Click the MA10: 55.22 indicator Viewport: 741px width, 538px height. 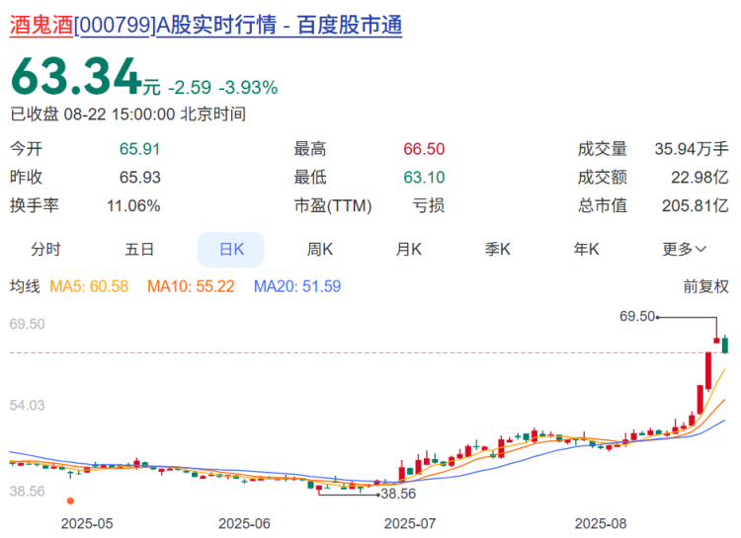[191, 286]
